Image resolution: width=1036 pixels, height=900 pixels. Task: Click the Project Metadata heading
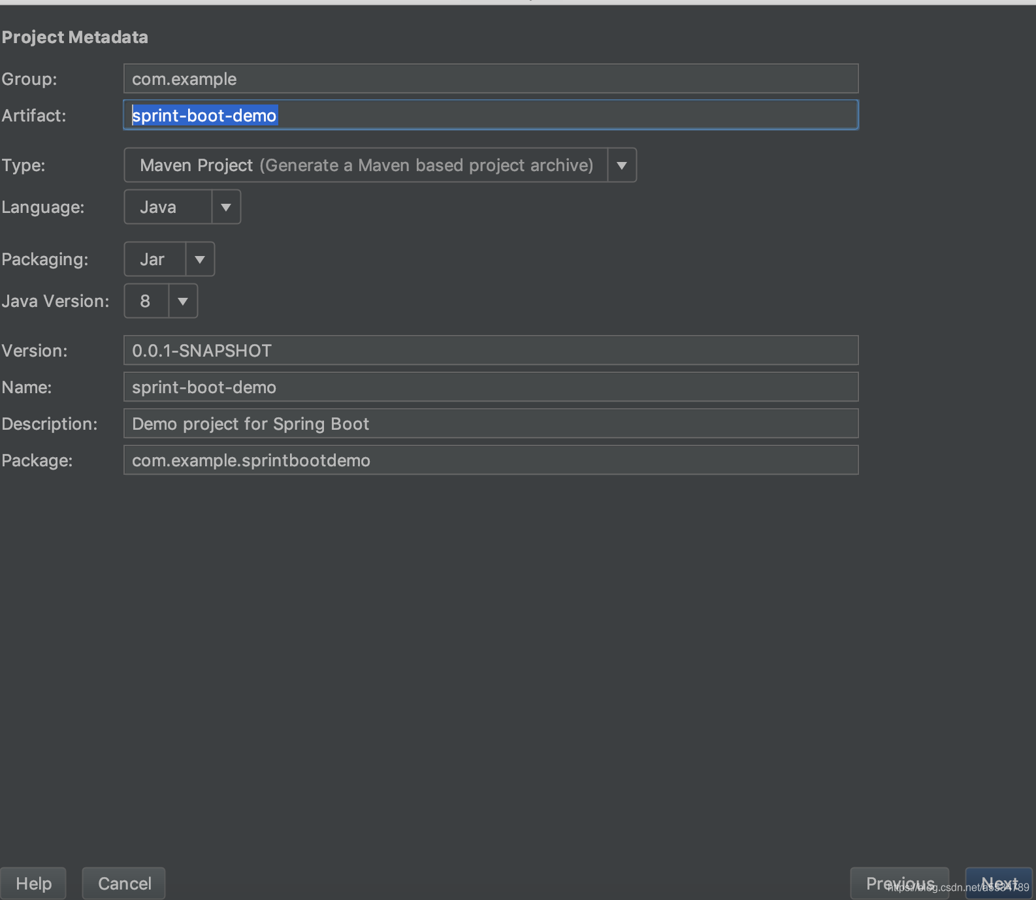74,37
